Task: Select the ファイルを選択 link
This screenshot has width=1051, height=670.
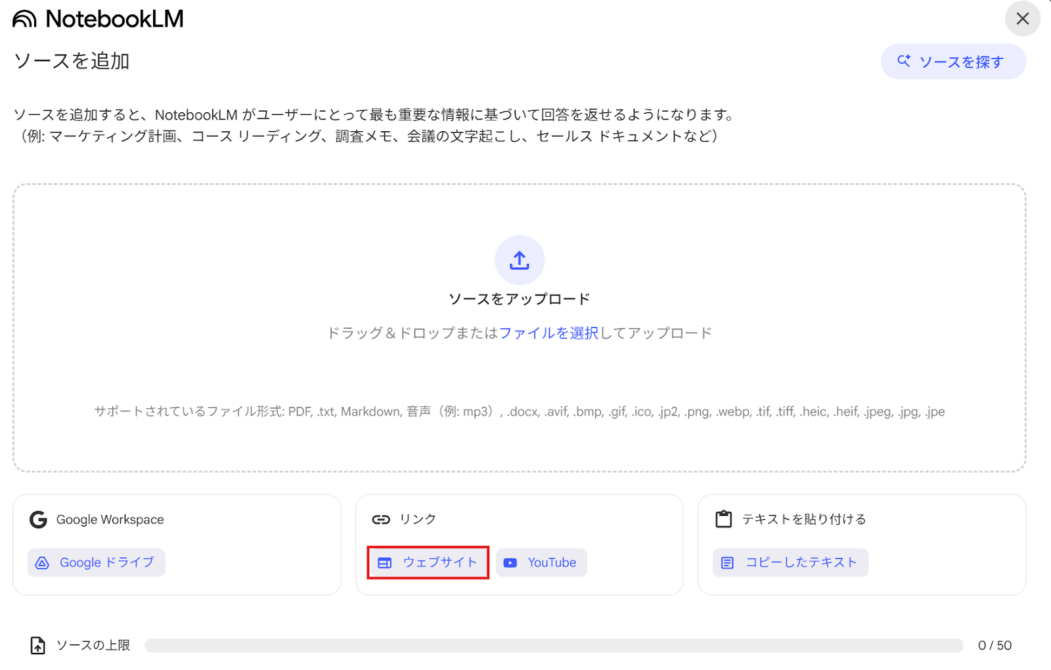Action: click(x=548, y=333)
